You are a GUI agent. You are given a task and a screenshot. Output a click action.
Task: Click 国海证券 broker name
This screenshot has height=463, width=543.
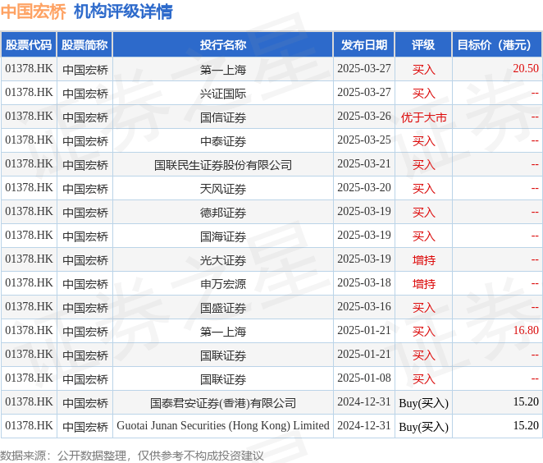[223, 236]
